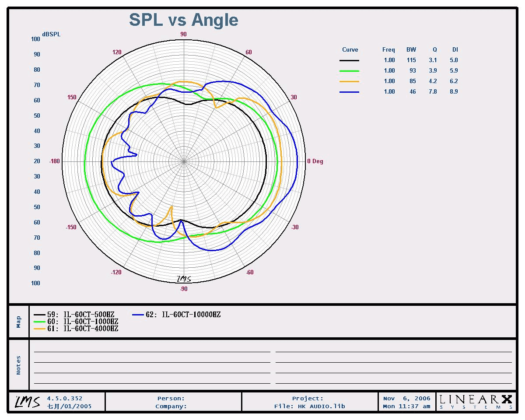This screenshot has width=525, height=420.
Task: Click the BW column header
Action: [411, 50]
